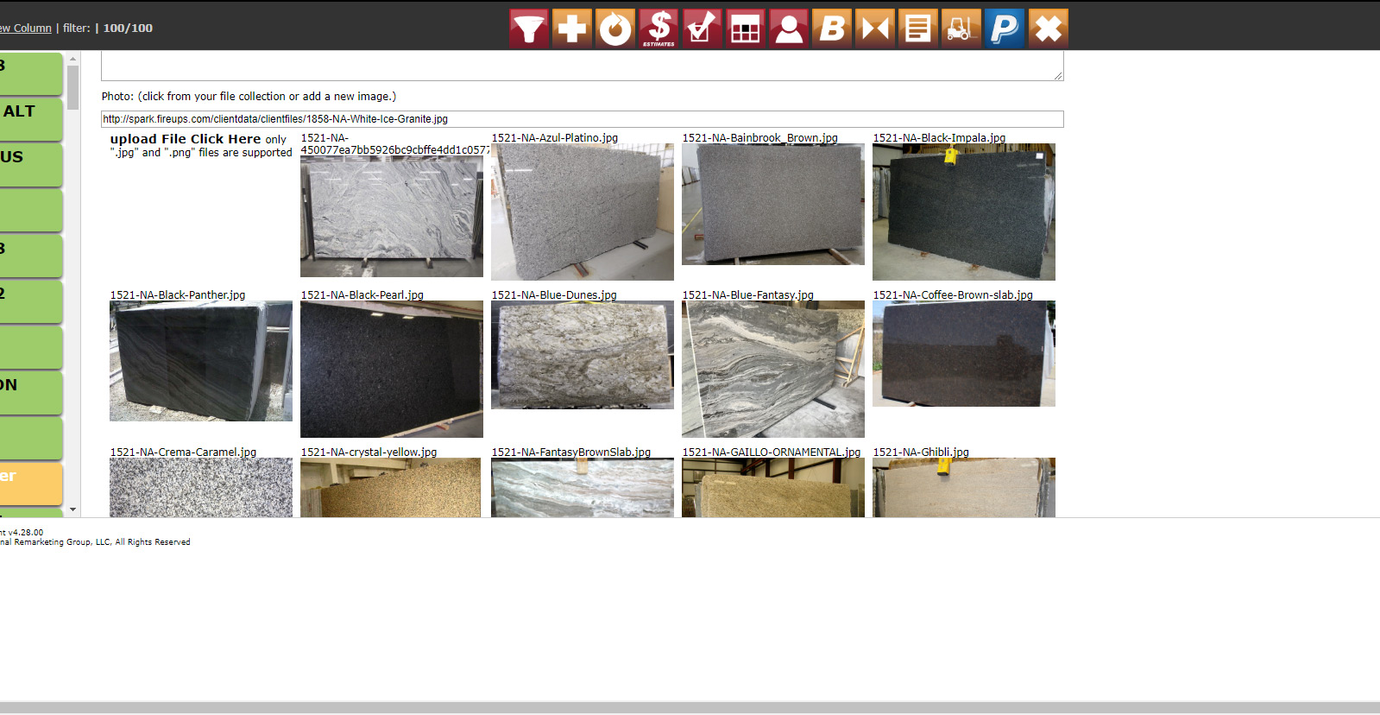
Task: Open the dollar sign Estimates icon
Action: pos(658,28)
